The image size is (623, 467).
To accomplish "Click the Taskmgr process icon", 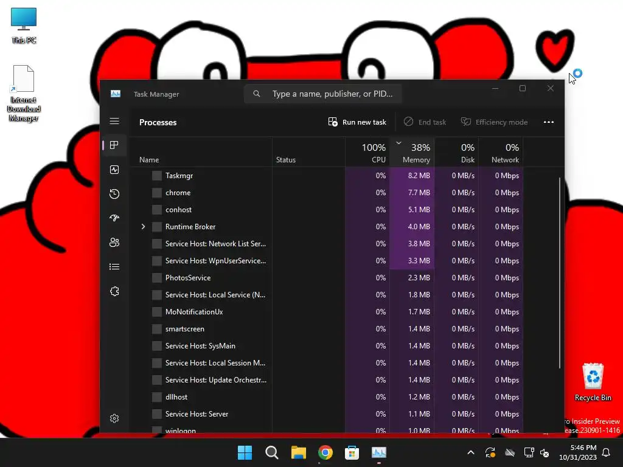I will [157, 176].
